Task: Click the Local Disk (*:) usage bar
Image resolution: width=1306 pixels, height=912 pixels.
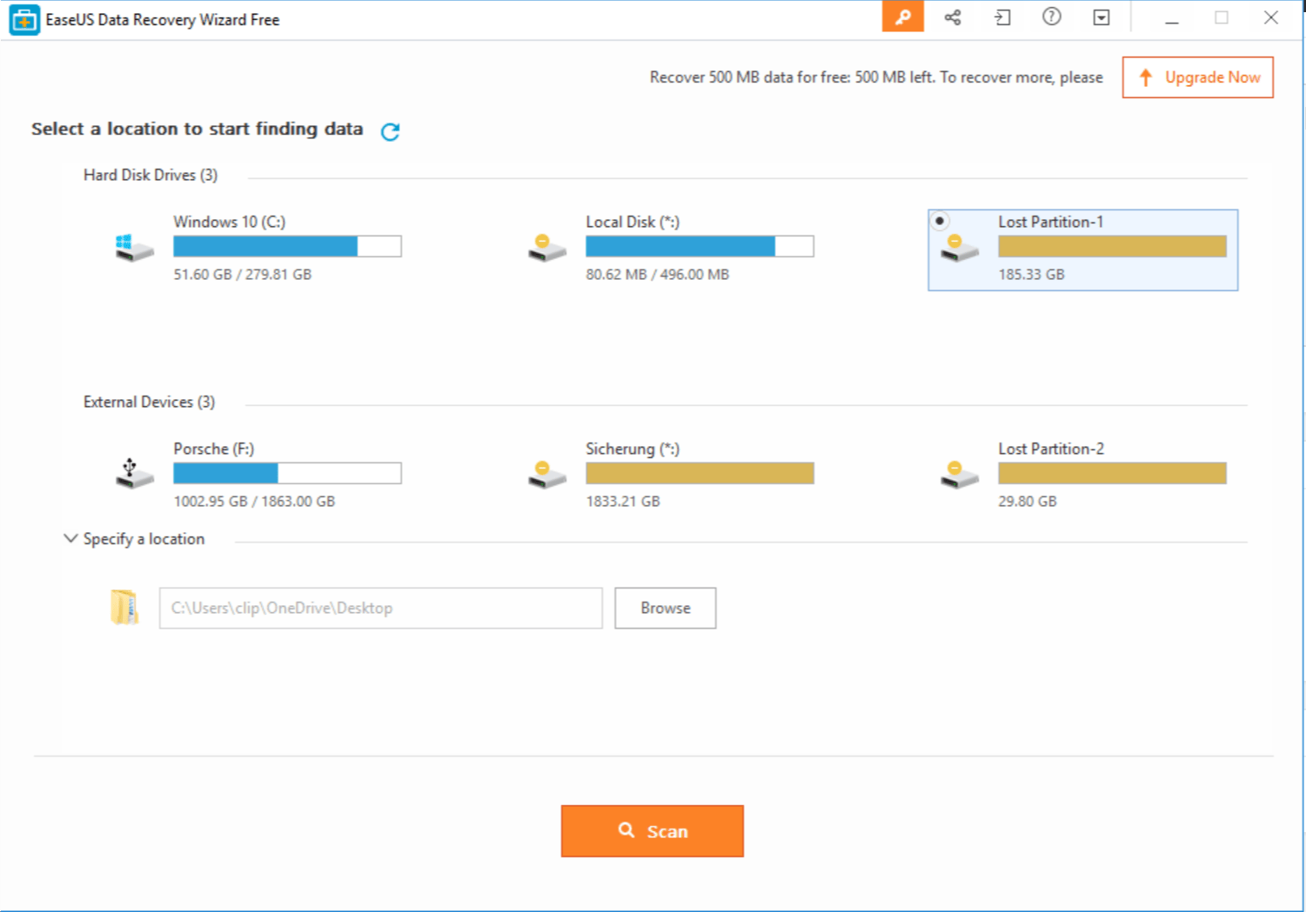Action: pos(700,247)
